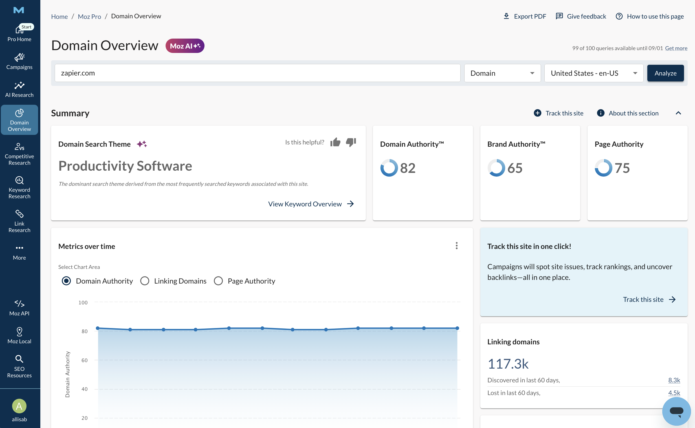Open Moz Local sidebar item

[19, 335]
